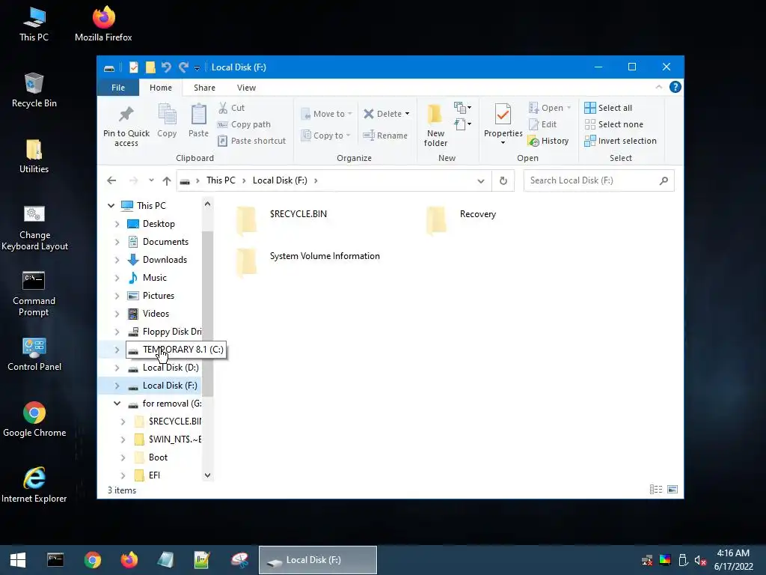Switch to the Share ribbon tab

click(x=204, y=88)
